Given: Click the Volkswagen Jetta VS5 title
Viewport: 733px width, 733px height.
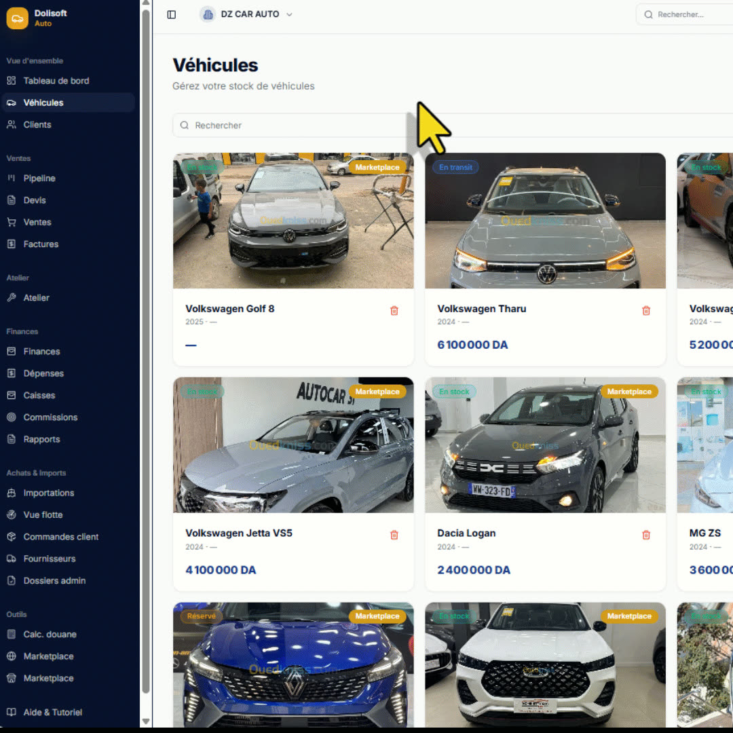Looking at the screenshot, I should point(239,533).
